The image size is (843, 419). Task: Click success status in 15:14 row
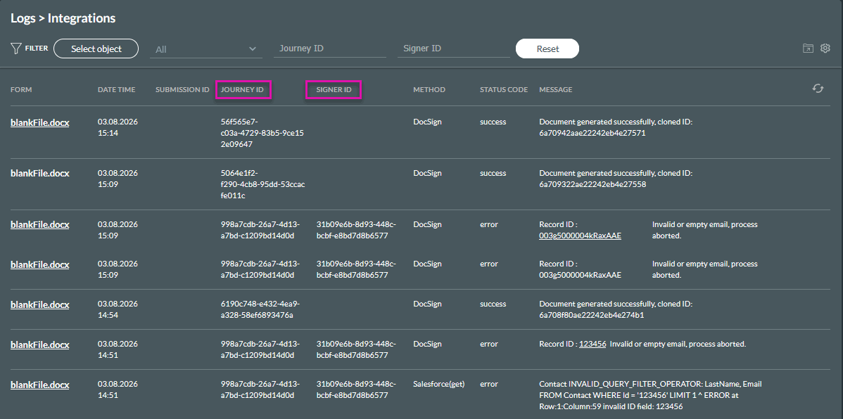[x=493, y=122]
